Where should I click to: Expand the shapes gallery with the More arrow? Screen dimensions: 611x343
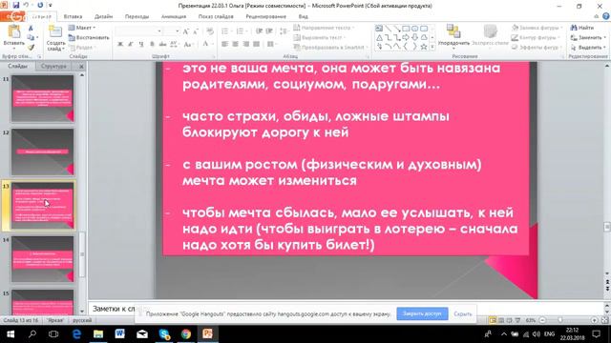tap(432, 47)
